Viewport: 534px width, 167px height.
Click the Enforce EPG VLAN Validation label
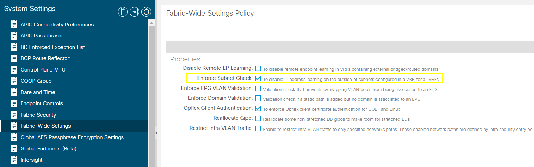(217, 88)
